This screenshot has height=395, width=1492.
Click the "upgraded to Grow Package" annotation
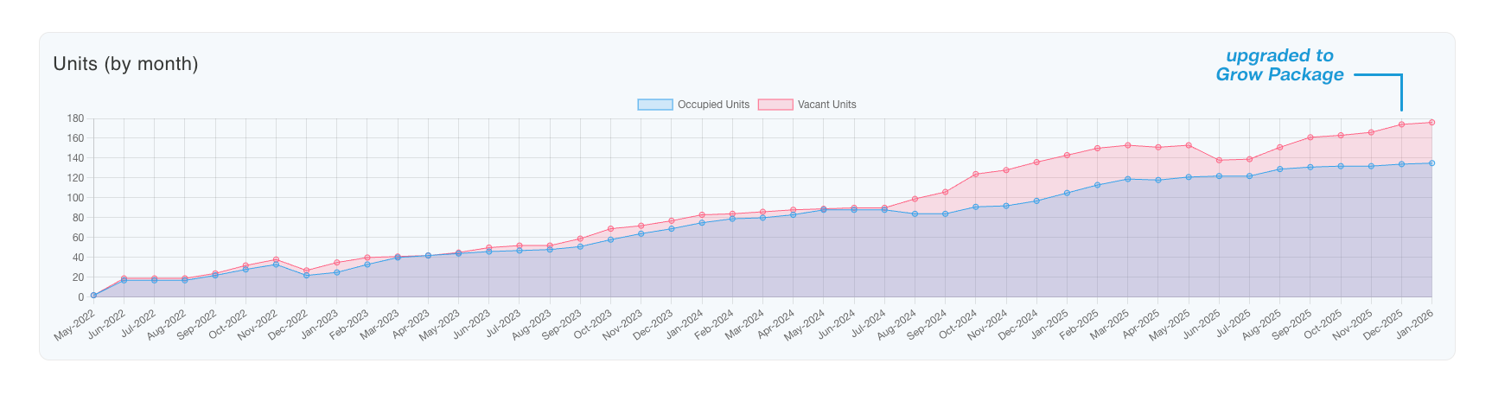(x=1279, y=66)
